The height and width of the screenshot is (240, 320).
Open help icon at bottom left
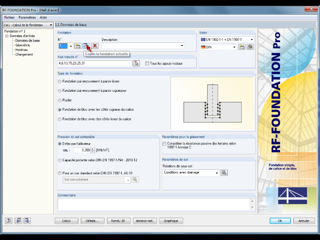coord(8,221)
